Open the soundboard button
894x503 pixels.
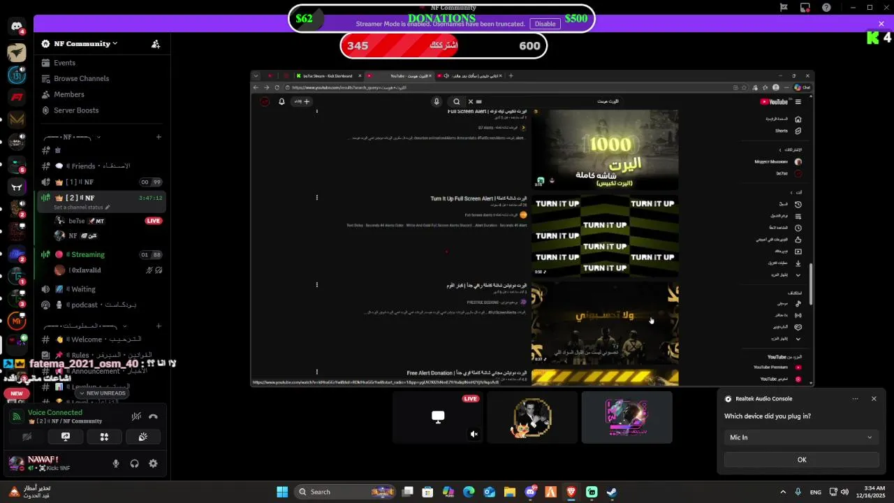(x=143, y=437)
